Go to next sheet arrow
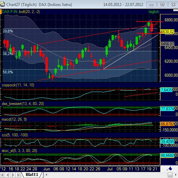The height and width of the screenshot is (178, 178). pyautogui.click(x=13, y=175)
